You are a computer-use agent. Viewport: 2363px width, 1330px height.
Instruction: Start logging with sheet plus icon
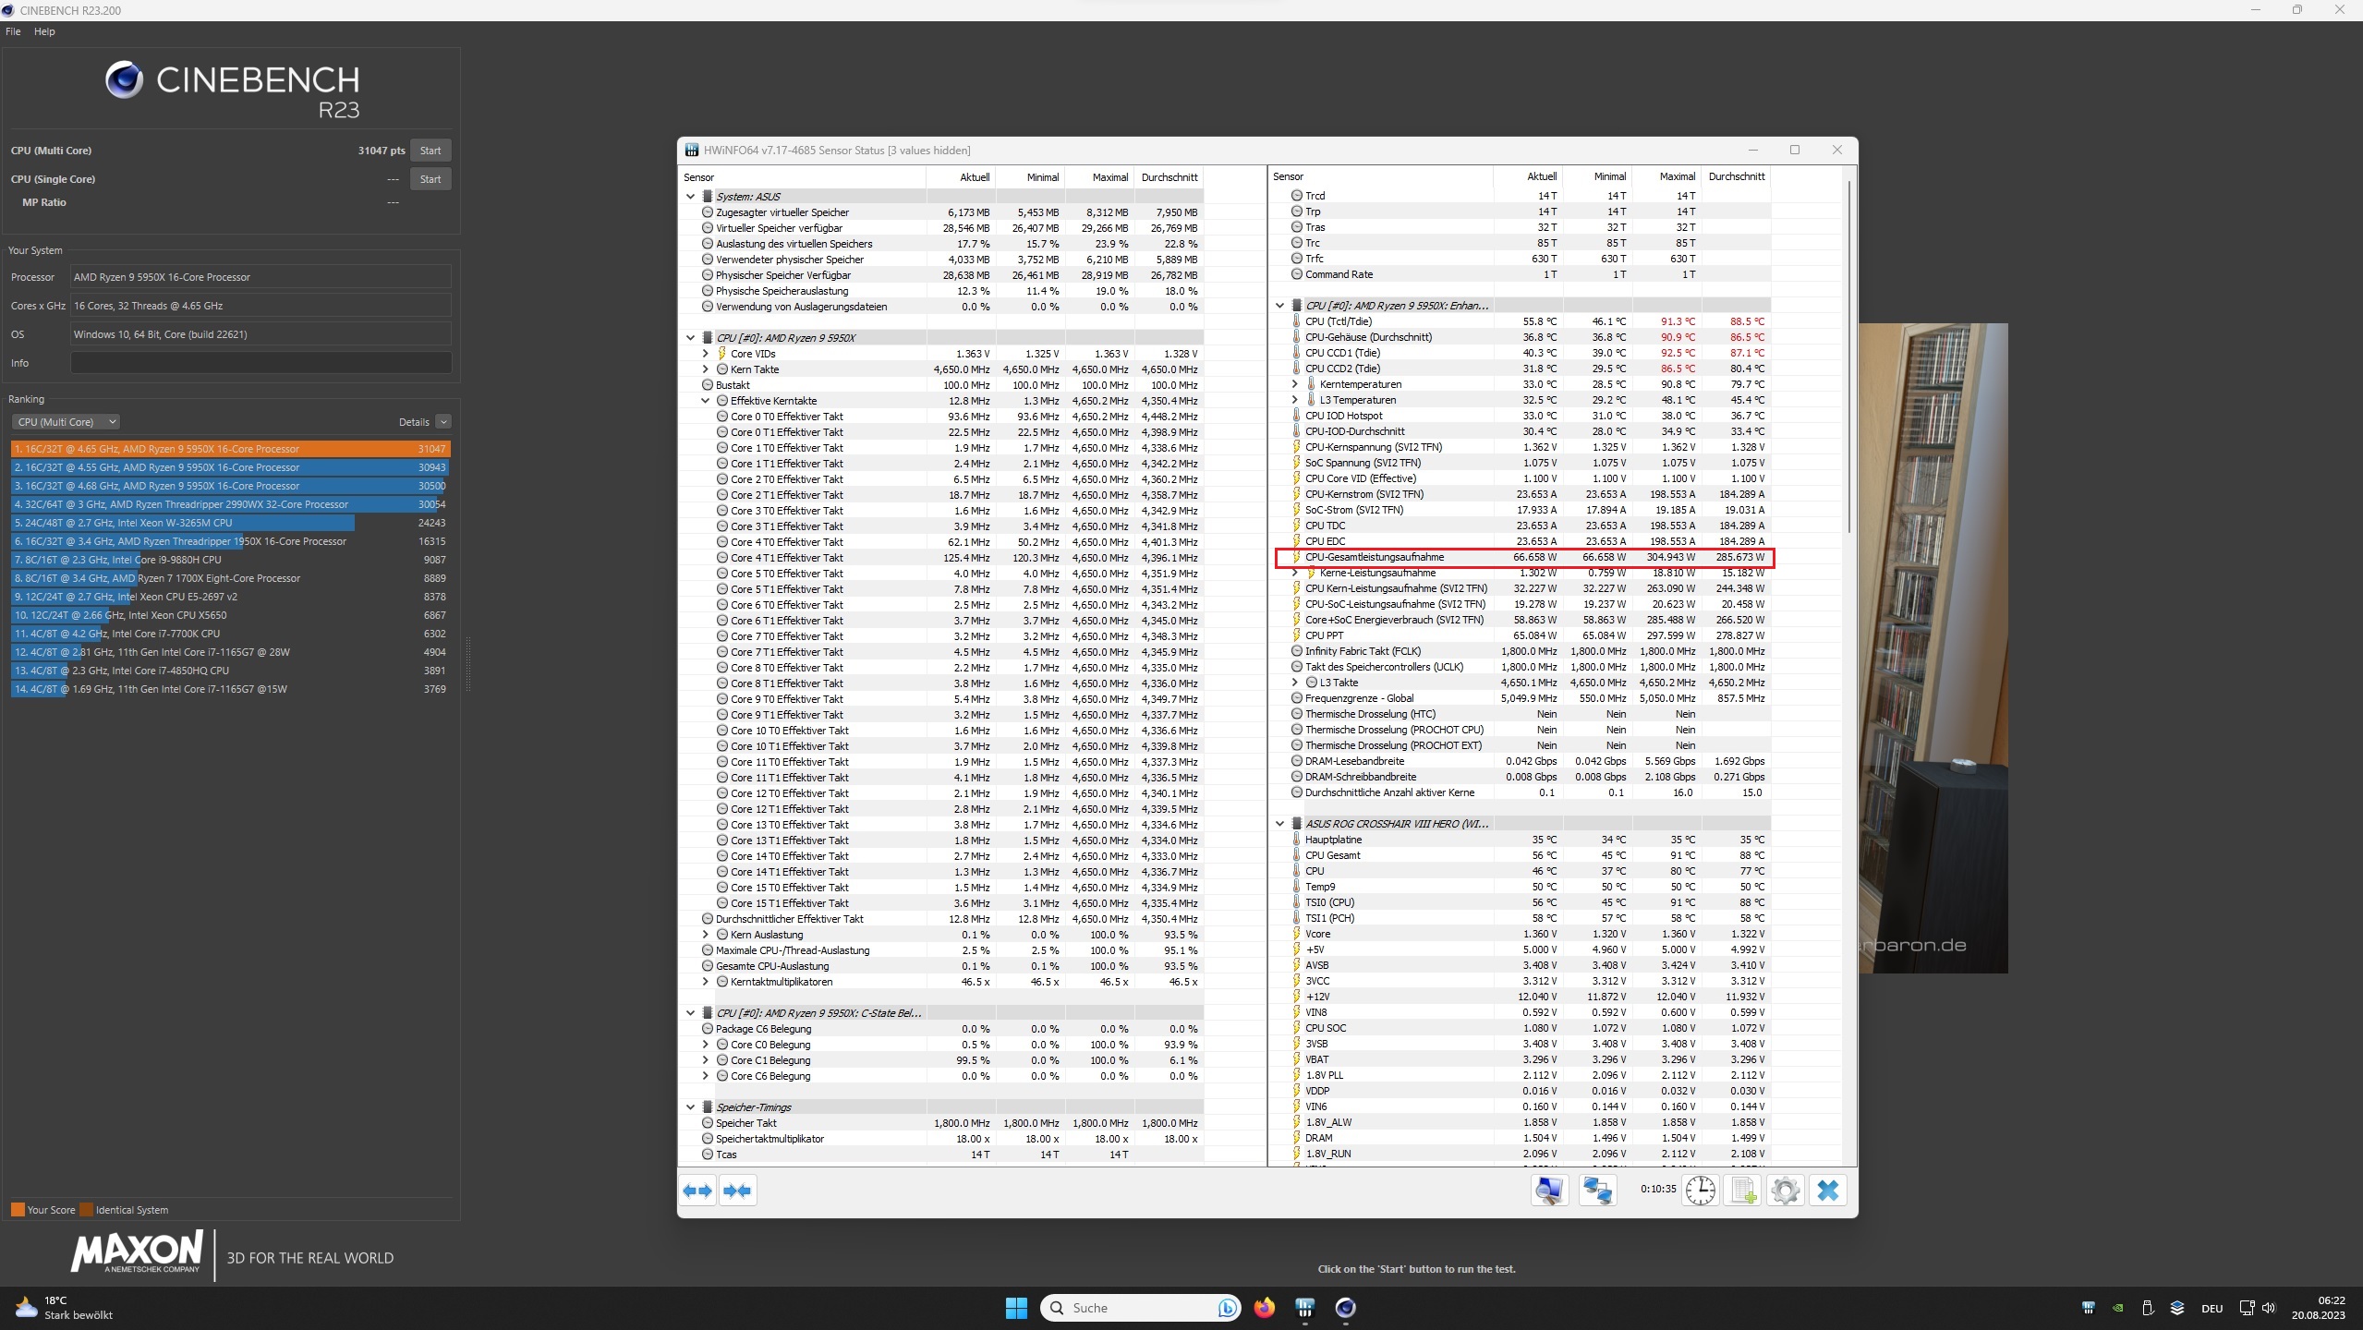click(1742, 1190)
